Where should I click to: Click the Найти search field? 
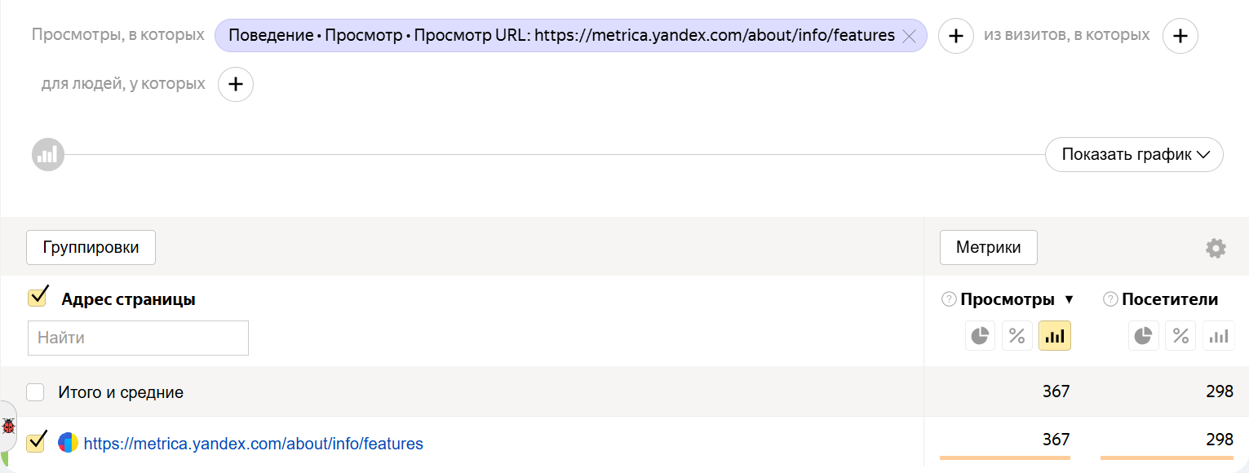(138, 338)
